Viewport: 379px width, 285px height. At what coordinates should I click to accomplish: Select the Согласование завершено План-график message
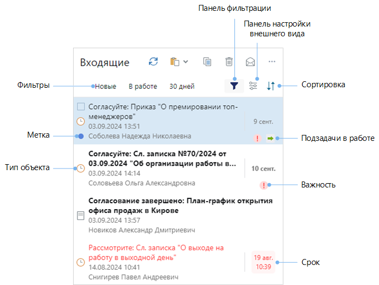[161, 205]
